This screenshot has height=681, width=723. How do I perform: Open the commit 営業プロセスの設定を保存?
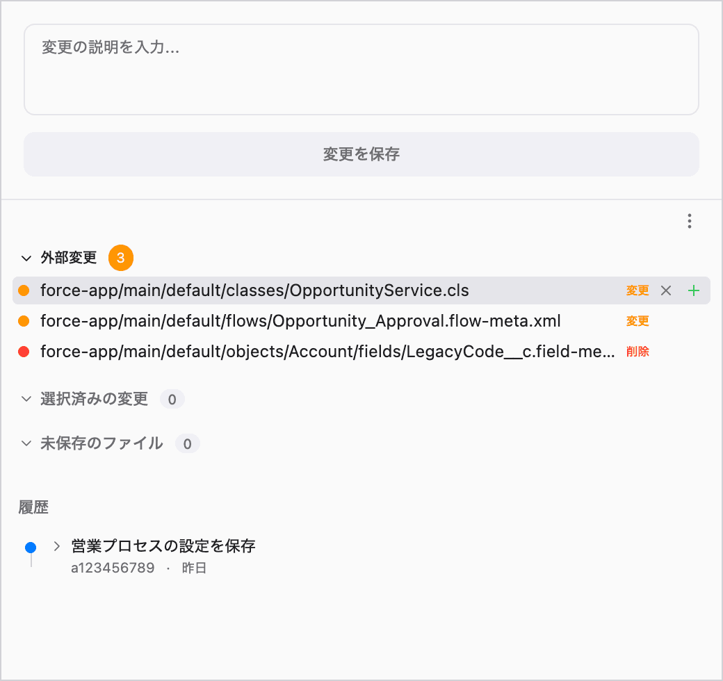[163, 546]
